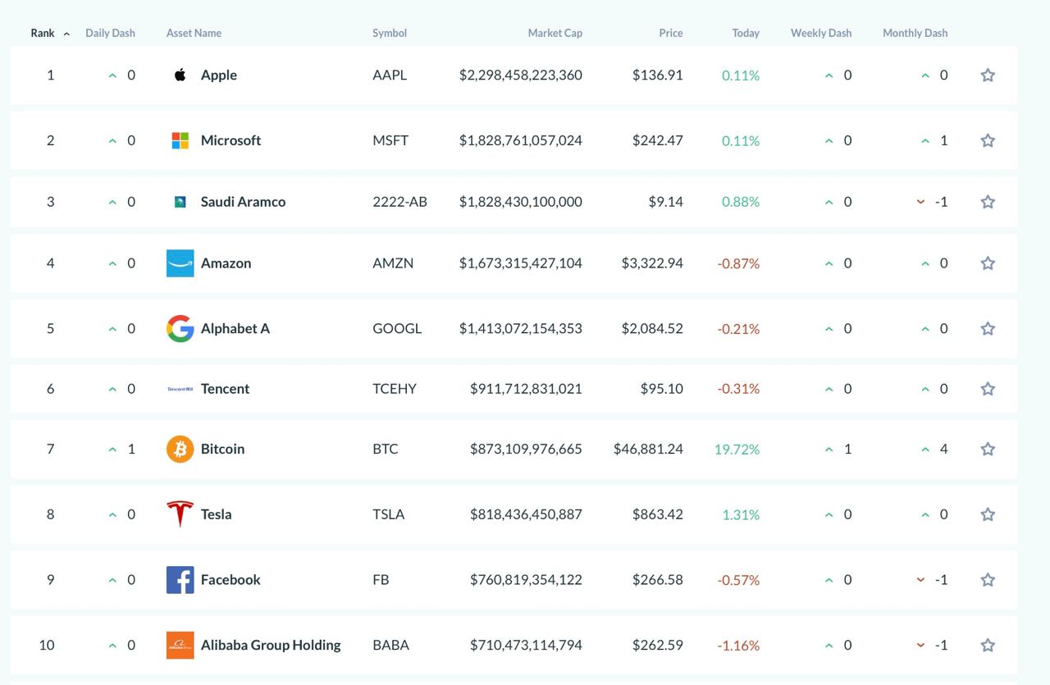Mark Tesla with the star icon
This screenshot has width=1050, height=685.
988,514
